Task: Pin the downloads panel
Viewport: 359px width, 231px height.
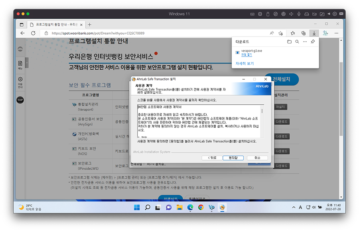Action: (x=313, y=42)
